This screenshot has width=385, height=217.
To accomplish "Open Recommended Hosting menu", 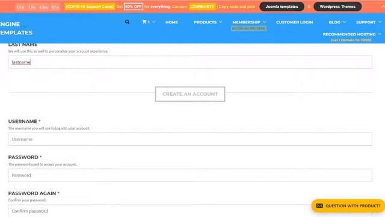I will [x=349, y=34].
